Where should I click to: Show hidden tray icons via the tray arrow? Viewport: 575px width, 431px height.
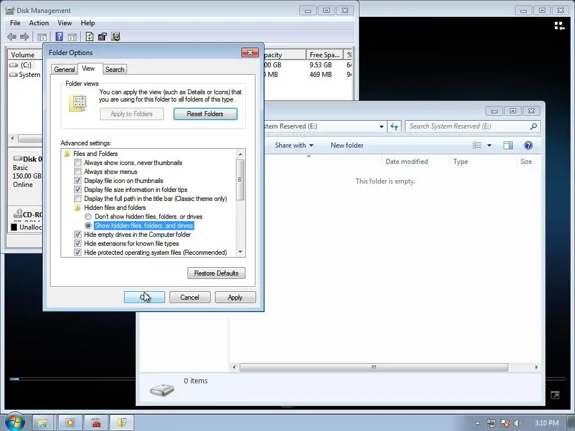coord(477,423)
